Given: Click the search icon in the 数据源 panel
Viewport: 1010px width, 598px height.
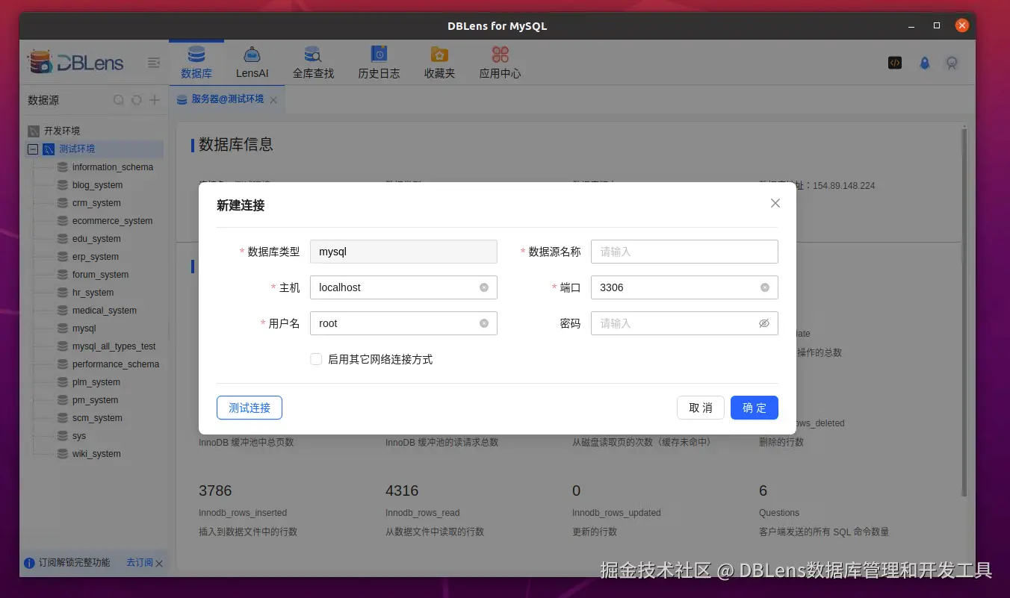Looking at the screenshot, I should 119,99.
